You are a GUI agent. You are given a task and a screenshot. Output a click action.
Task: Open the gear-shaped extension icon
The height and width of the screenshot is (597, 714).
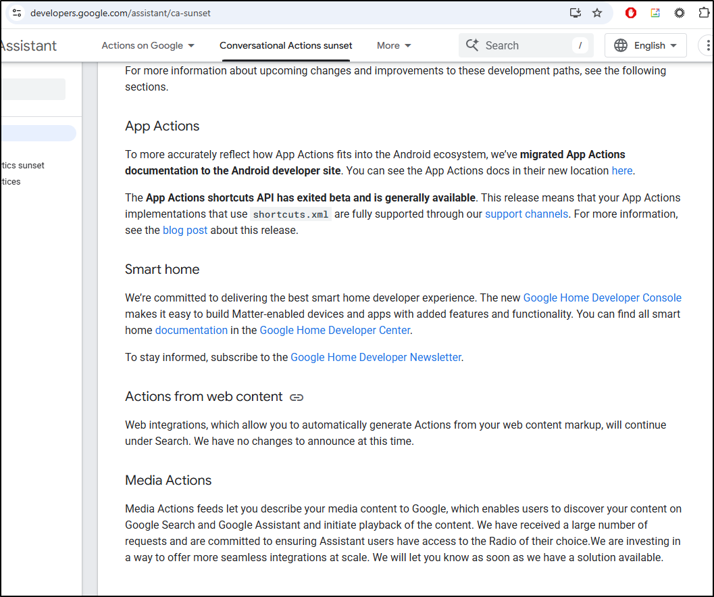pyautogui.click(x=680, y=13)
